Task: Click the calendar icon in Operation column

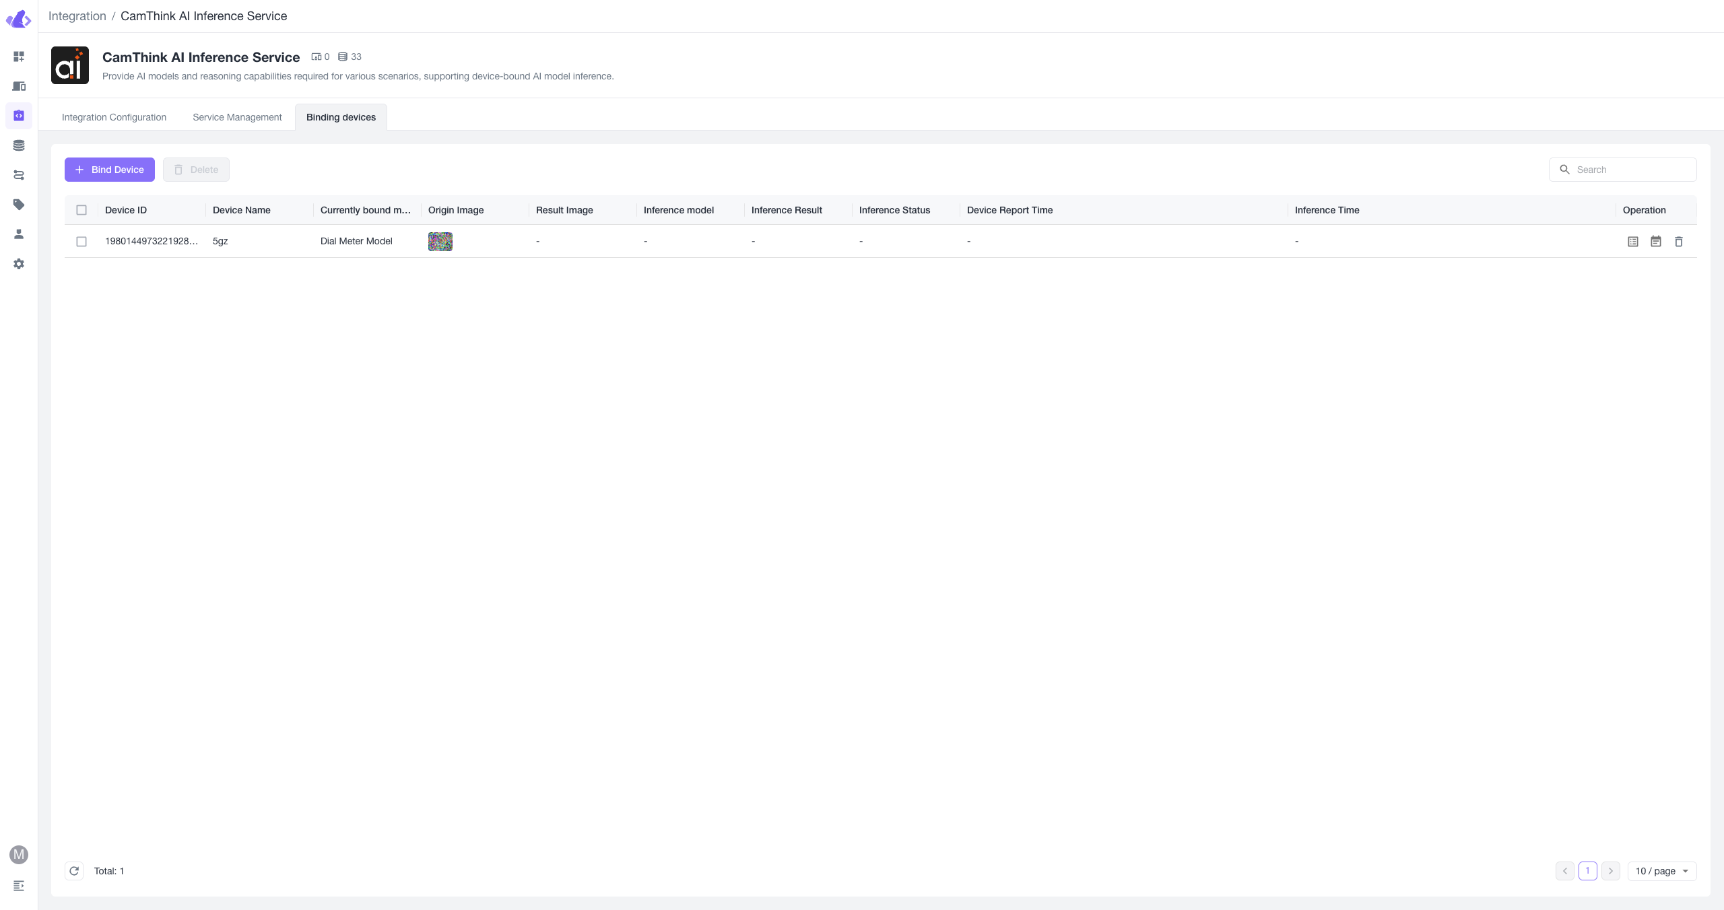Action: coord(1656,242)
